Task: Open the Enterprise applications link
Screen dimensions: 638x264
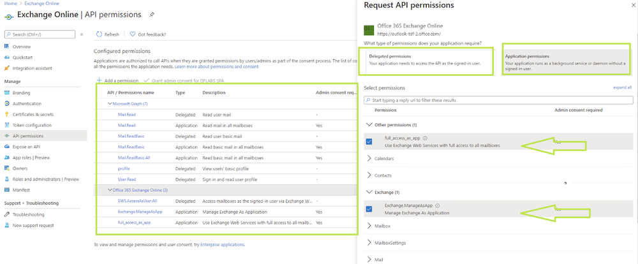Action: [x=222, y=244]
